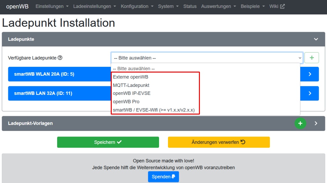Screen dimensions: 327x183
Task: Click the help icon next to Verfügbare Ladepunkte
Action: coord(60,58)
